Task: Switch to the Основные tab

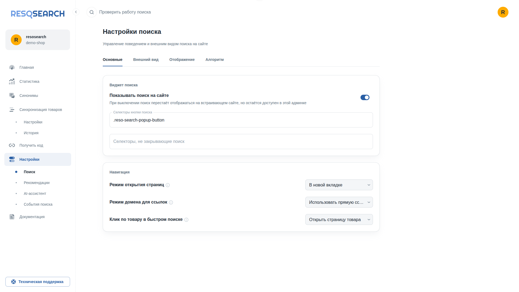Action: (x=113, y=60)
